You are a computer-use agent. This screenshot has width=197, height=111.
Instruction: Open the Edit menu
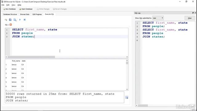tap(8, 5)
